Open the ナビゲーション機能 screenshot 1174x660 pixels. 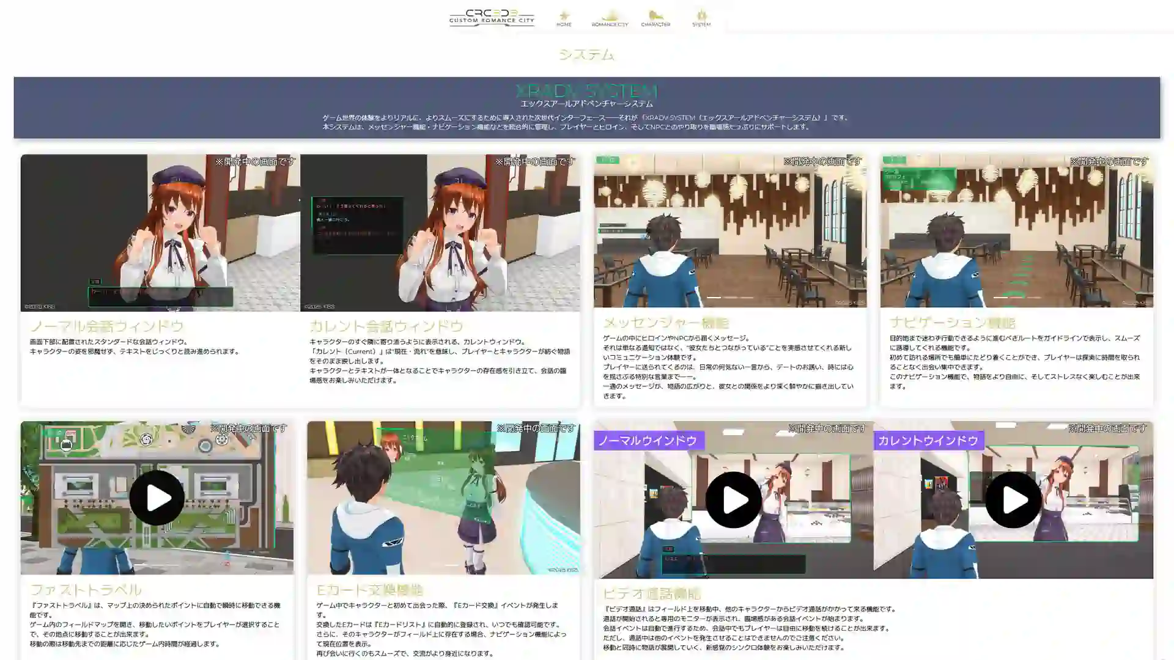(x=1016, y=231)
